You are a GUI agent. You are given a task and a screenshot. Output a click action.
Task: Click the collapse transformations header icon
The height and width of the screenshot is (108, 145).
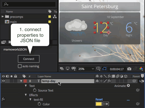(x=101, y=76)
